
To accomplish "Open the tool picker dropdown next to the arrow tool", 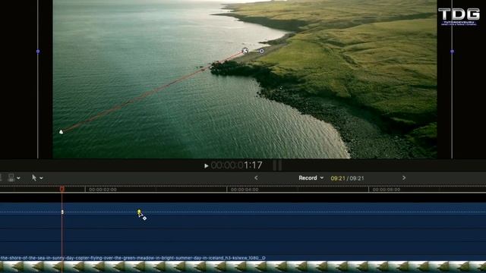I will point(41,178).
